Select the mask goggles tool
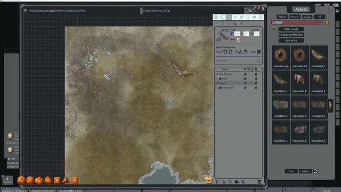This screenshot has width=341, height=192. pyautogui.click(x=255, y=17)
